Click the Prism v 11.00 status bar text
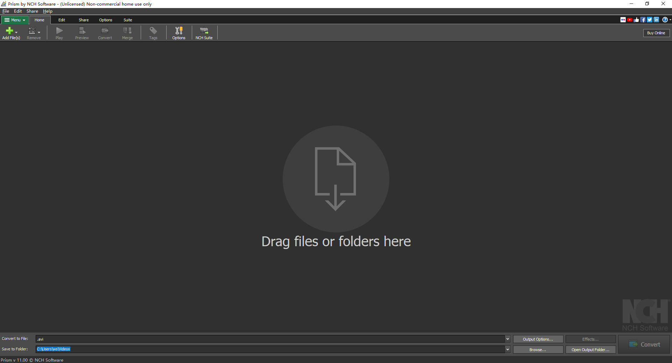The image size is (672, 363). (x=32, y=360)
